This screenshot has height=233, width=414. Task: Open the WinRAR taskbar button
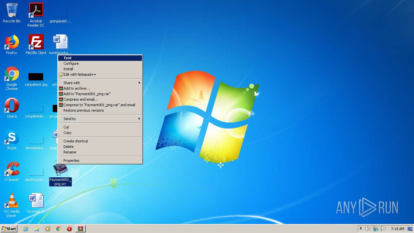(x=81, y=229)
